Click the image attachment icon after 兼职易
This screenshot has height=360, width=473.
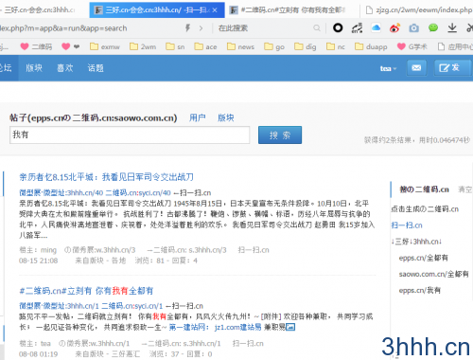[x=290, y=327]
